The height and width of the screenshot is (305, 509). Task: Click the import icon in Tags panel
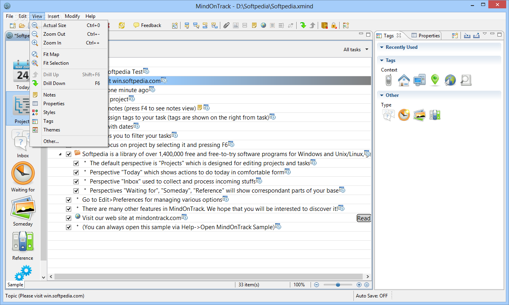click(467, 36)
